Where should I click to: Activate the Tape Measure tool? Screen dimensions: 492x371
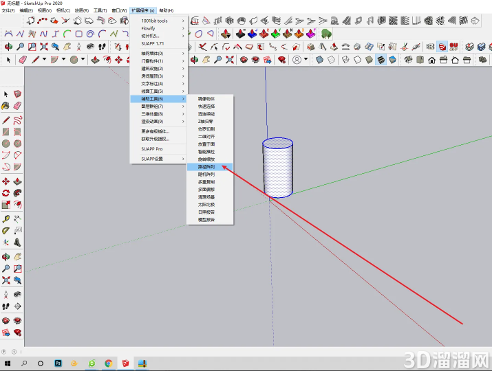[x=6, y=218]
